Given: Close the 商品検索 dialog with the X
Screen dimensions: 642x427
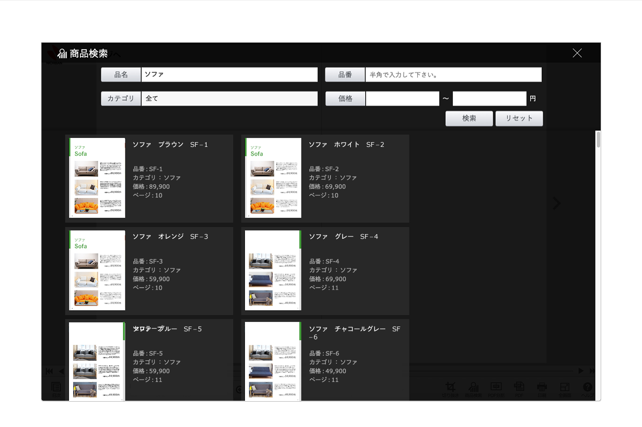Looking at the screenshot, I should pos(577,53).
